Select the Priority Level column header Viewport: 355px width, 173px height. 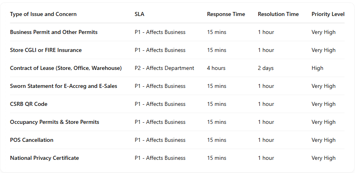328,14
